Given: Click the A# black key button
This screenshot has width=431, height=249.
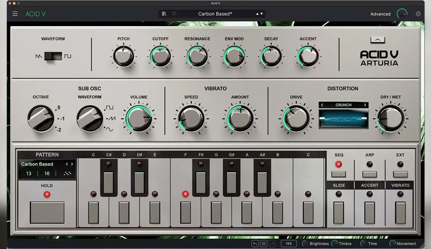Looking at the screenshot, I should (x=262, y=183).
